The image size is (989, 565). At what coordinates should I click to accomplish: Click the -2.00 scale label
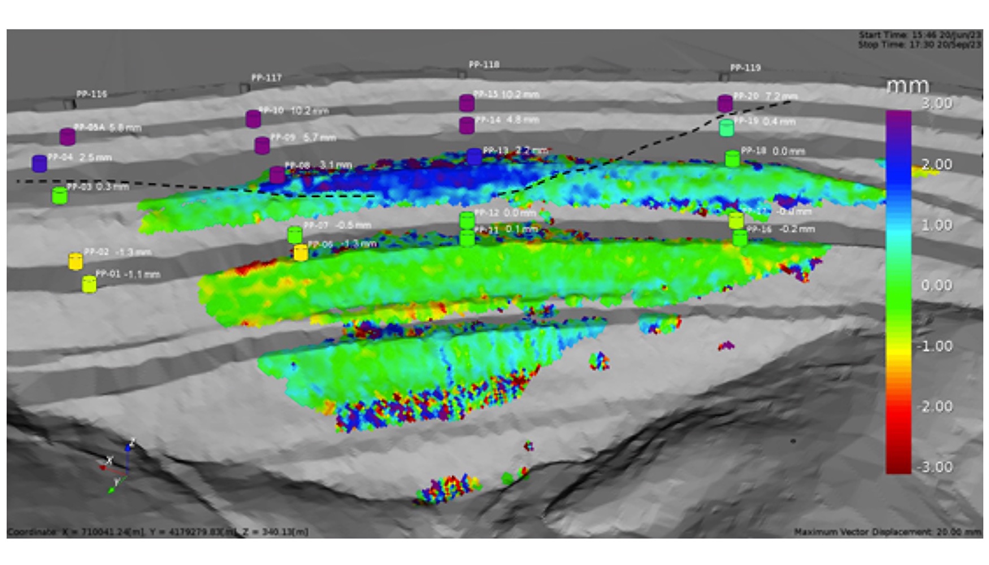coord(934,406)
